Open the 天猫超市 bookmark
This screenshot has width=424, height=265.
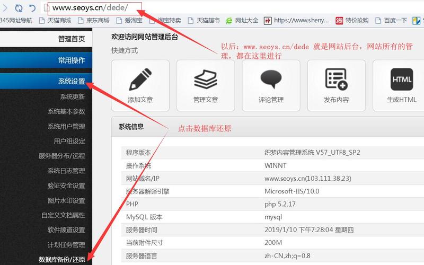click(x=204, y=21)
